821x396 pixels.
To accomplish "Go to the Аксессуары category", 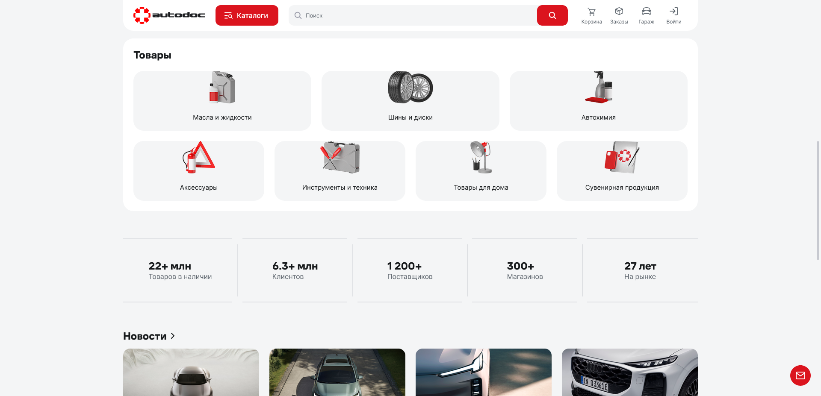I will click(x=198, y=171).
